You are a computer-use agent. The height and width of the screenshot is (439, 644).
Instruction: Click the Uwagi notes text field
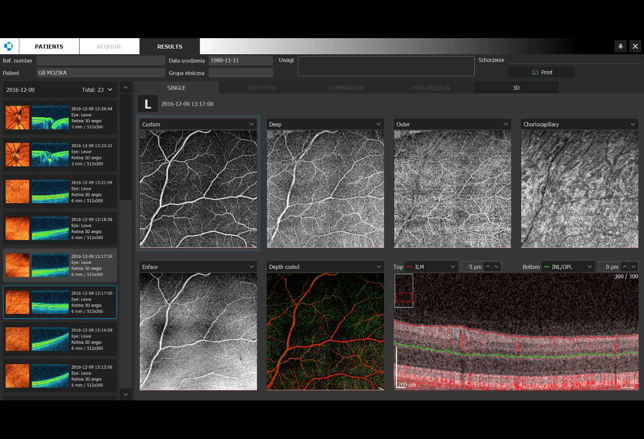click(x=385, y=66)
